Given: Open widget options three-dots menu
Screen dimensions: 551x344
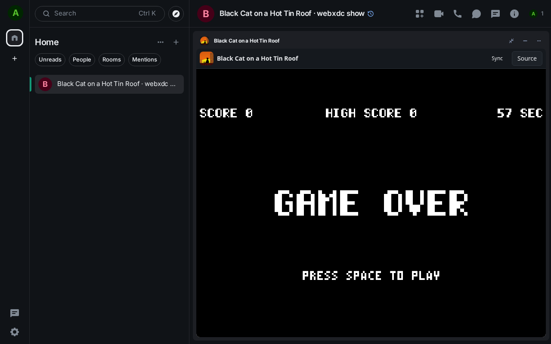Looking at the screenshot, I should tap(539, 41).
